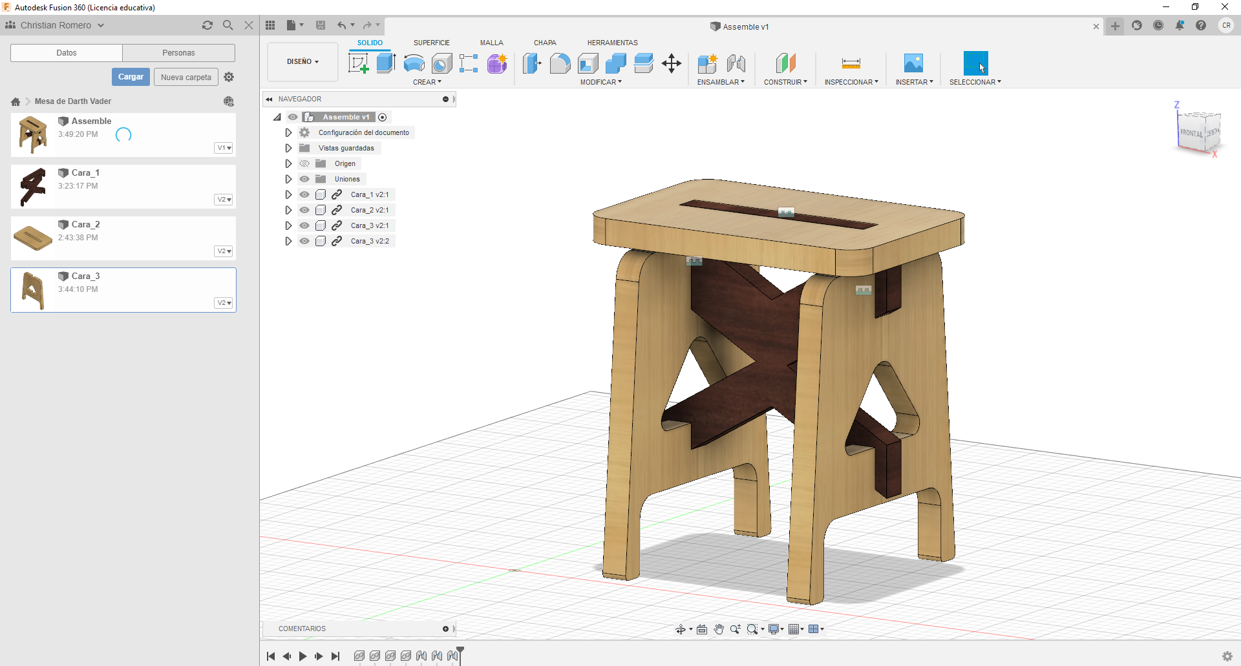
Task: Click the Undo arrow
Action: (x=341, y=25)
